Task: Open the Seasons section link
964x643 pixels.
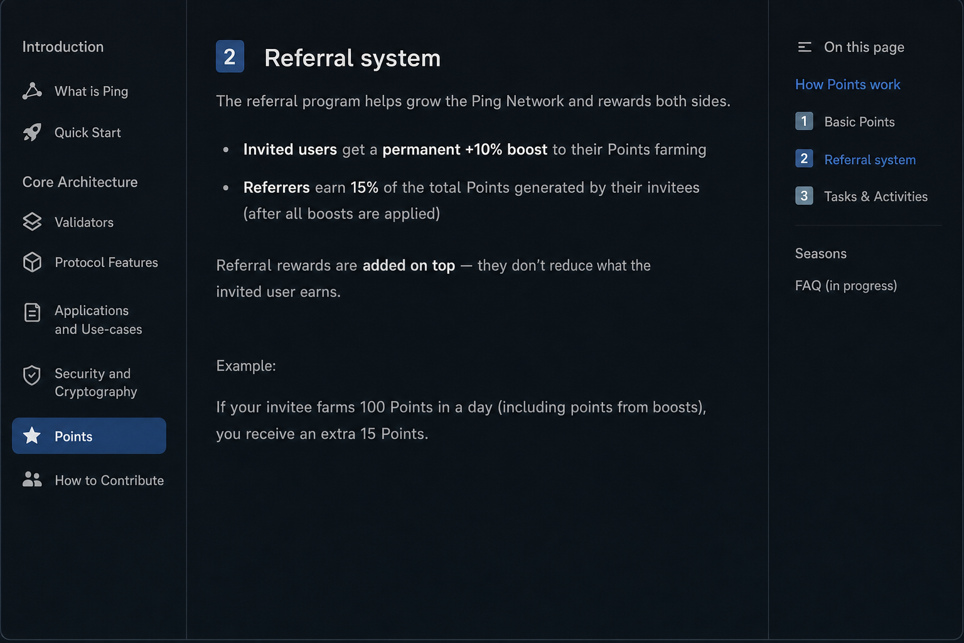Action: (x=821, y=254)
